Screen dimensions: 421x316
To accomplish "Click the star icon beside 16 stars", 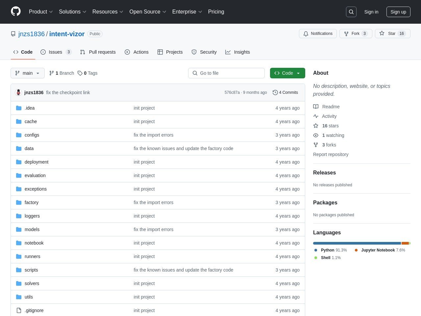I will pyautogui.click(x=316, y=126).
